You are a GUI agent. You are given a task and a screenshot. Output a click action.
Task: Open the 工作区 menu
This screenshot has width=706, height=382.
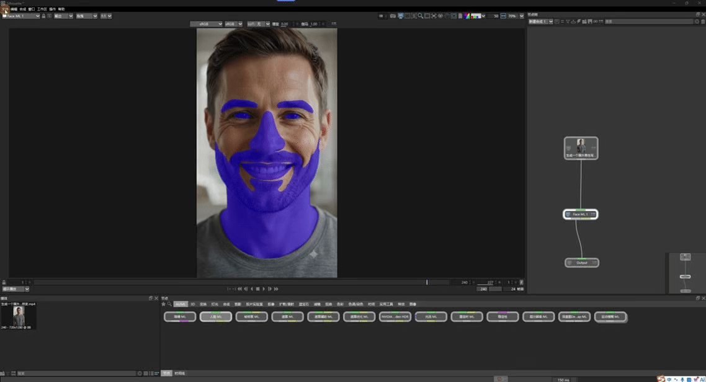click(42, 9)
